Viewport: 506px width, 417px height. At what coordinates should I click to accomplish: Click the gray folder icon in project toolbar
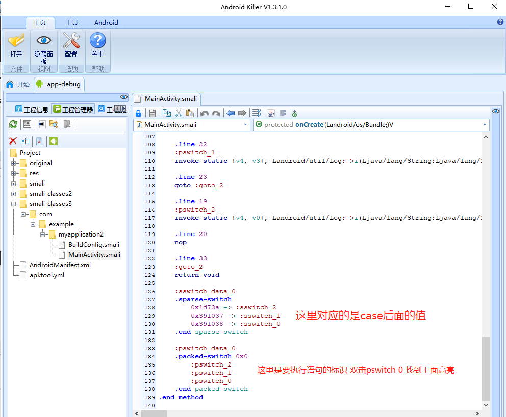pos(67,124)
